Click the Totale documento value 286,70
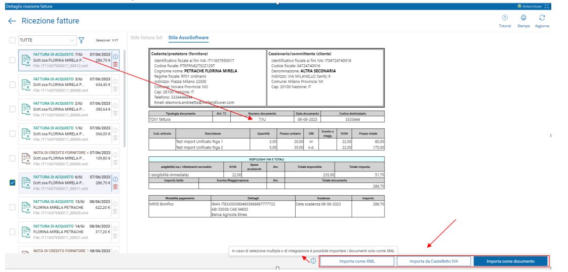The width and height of the screenshot is (568, 272). (x=379, y=186)
